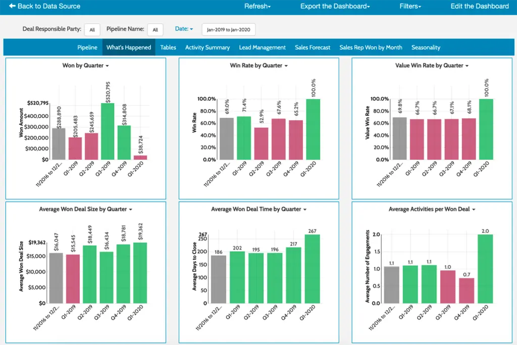Click the Average Number of Engagements axis label
This screenshot has width=517, height=345.
point(368,267)
